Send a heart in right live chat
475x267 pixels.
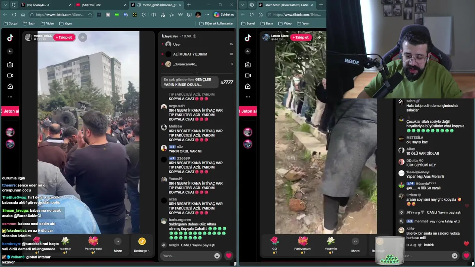[x=466, y=256]
